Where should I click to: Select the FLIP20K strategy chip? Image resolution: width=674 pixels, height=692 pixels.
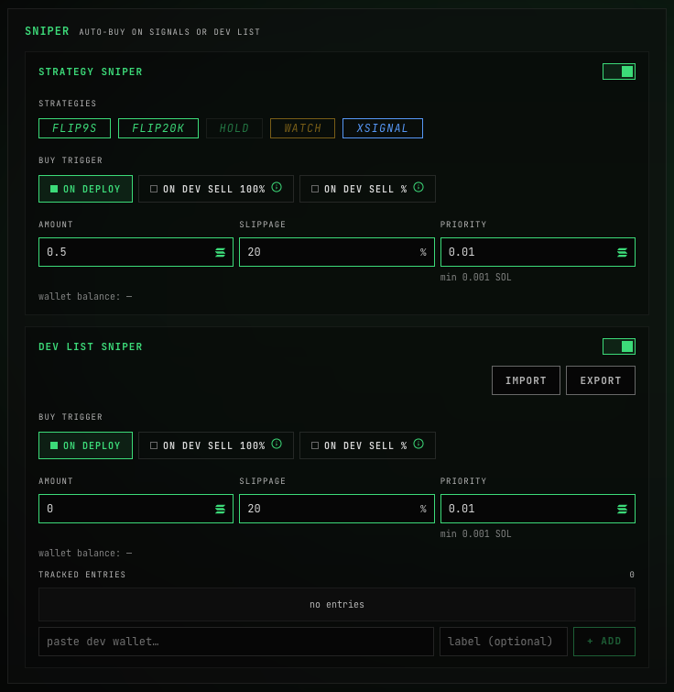(158, 128)
